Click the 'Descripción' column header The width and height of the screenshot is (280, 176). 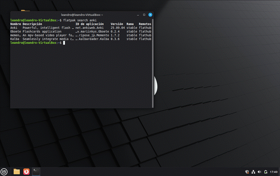click(x=32, y=24)
